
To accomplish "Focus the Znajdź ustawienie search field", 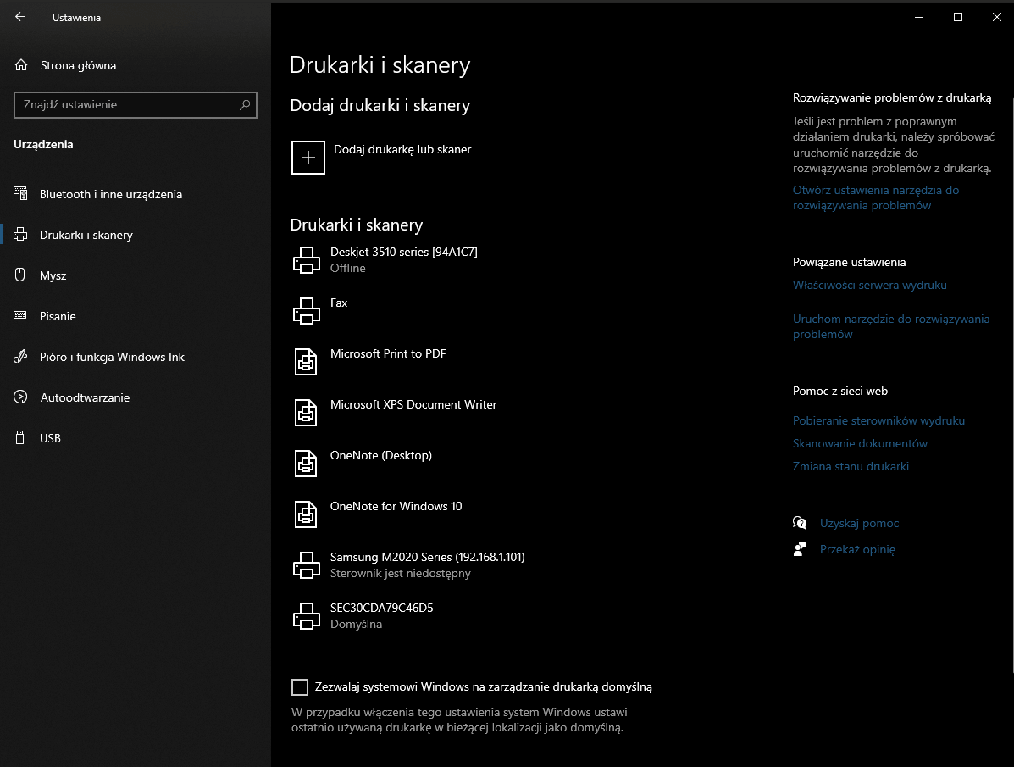I will click(136, 105).
